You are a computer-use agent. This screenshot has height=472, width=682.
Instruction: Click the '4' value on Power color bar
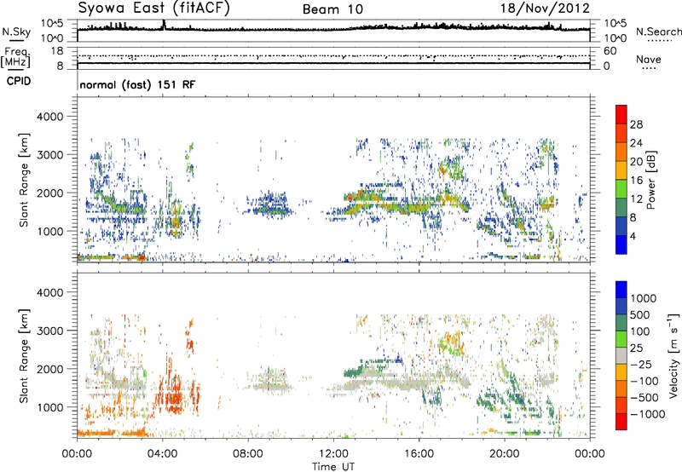coord(633,236)
